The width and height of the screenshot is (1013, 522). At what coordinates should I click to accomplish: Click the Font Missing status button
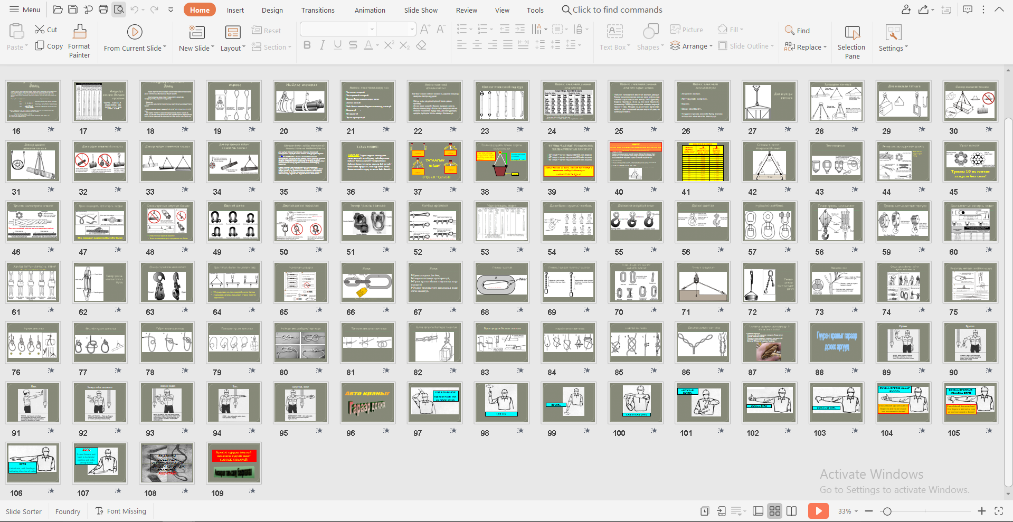[121, 511]
